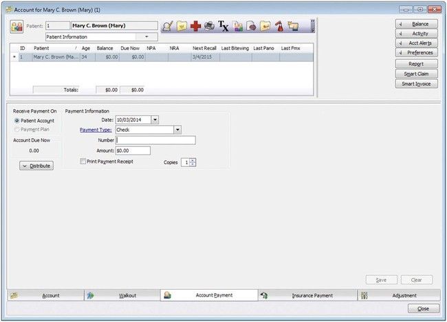Enable the Print Payment Receipt checkbox
447x322 pixels.
[83, 161]
